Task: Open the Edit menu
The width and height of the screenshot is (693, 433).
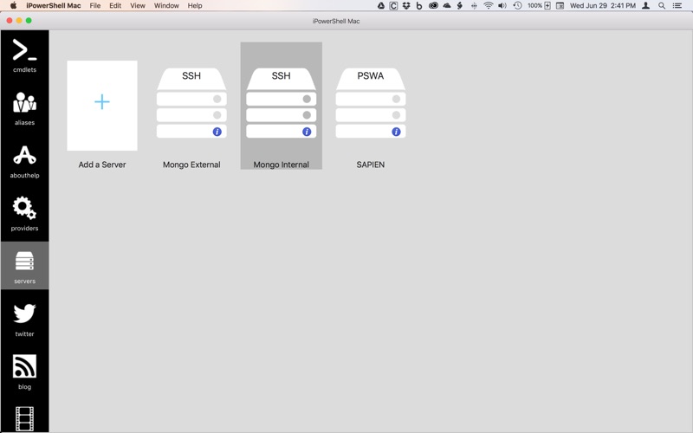Action: click(115, 6)
